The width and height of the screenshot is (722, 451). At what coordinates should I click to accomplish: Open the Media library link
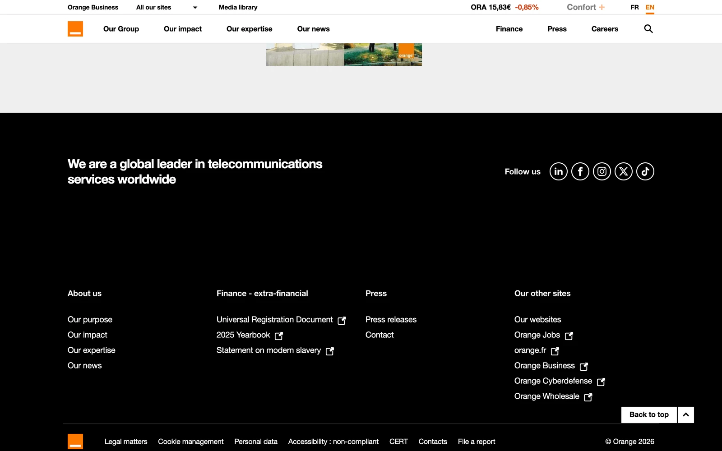point(238,7)
